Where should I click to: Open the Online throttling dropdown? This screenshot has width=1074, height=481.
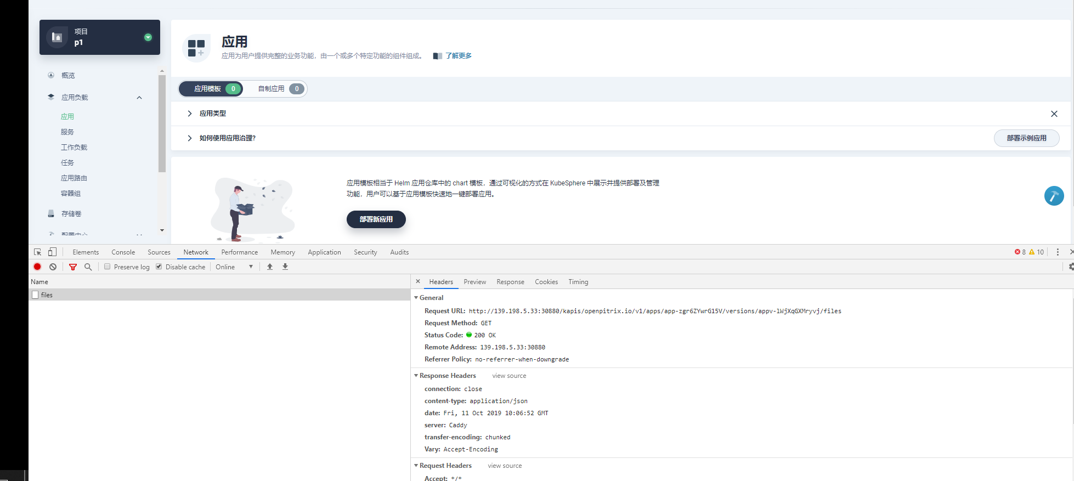(234, 267)
